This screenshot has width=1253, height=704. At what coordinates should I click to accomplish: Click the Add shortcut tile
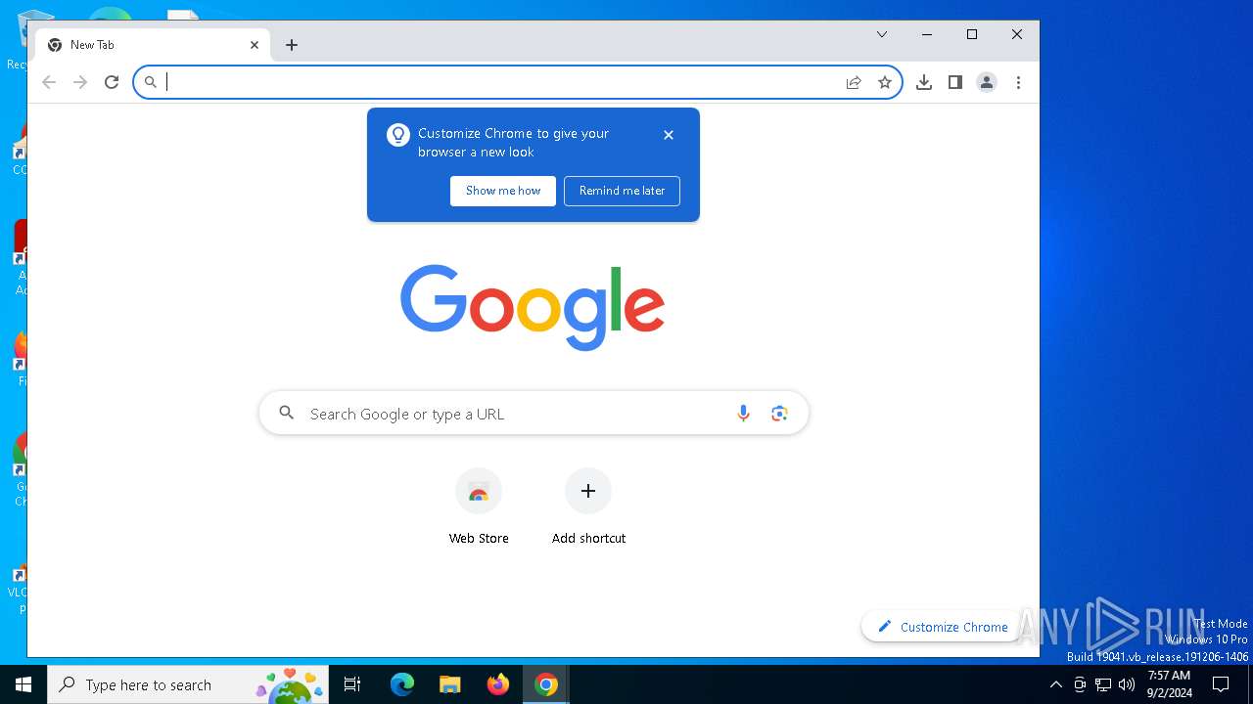tap(588, 506)
